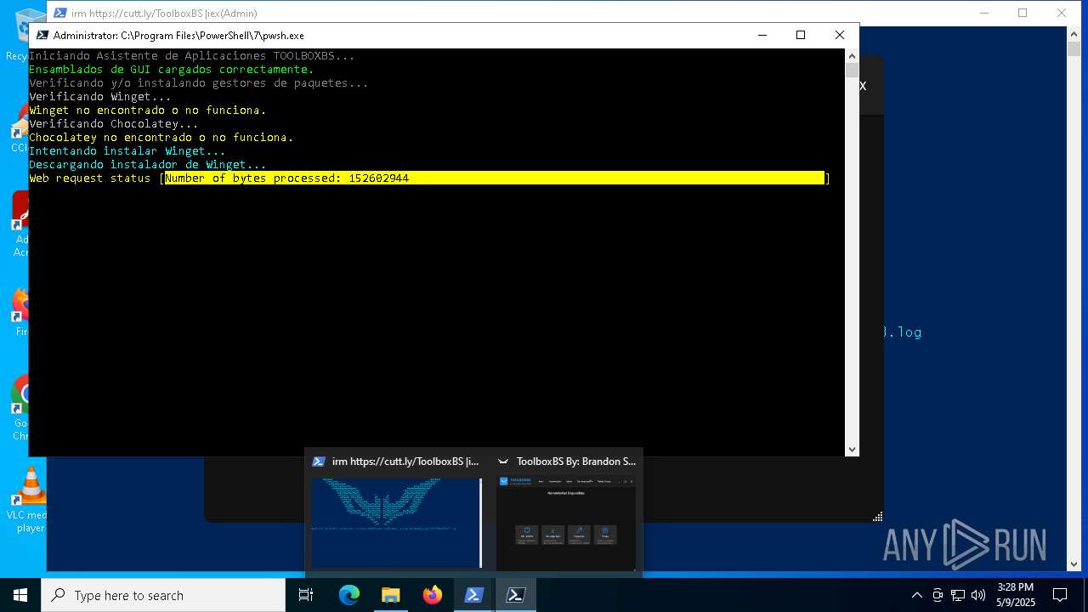The image size is (1088, 612).
Task: Minimize the Administrator pwsh.exe window
Action: (762, 35)
